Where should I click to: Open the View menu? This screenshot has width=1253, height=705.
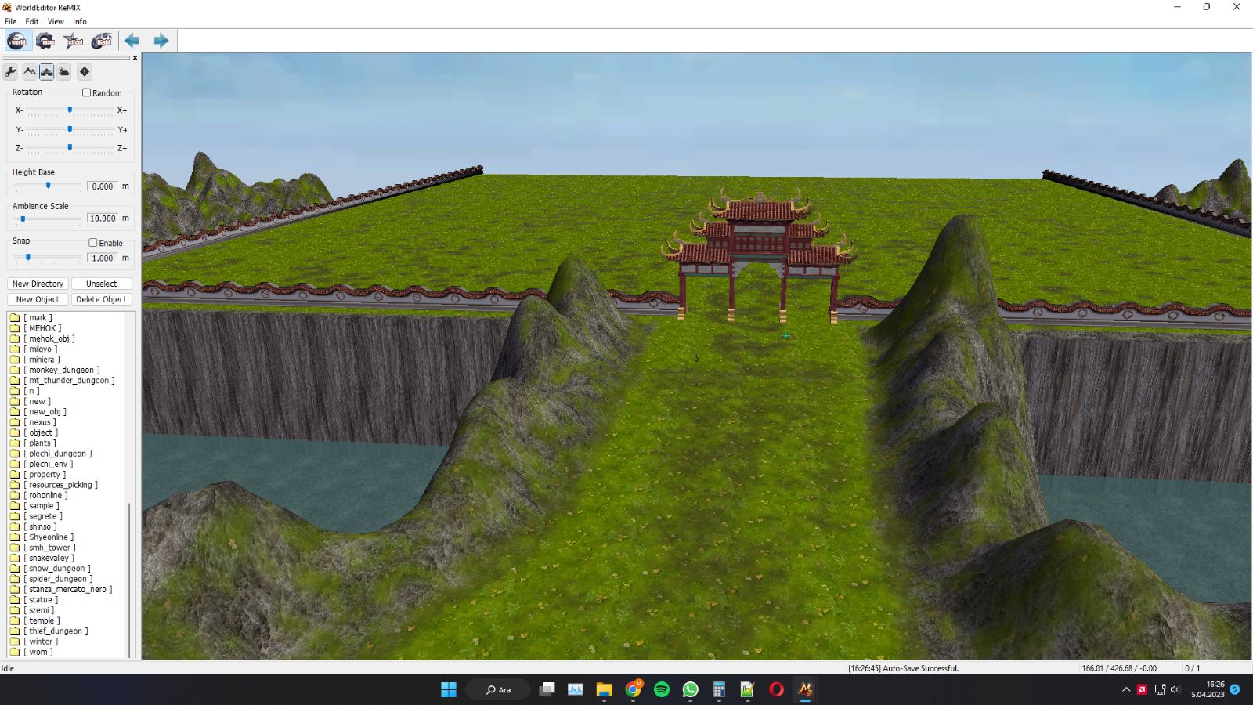coord(56,22)
